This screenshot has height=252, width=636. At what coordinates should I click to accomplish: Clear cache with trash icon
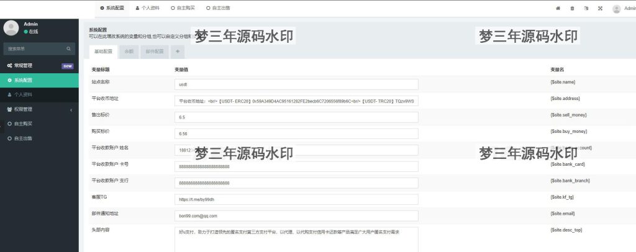click(572, 8)
